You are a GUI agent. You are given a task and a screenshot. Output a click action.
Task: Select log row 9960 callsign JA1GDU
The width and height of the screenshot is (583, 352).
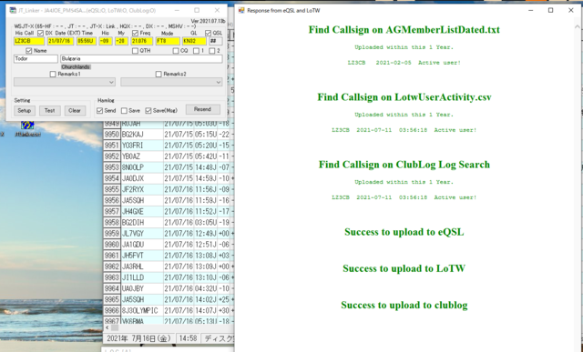[x=142, y=245]
